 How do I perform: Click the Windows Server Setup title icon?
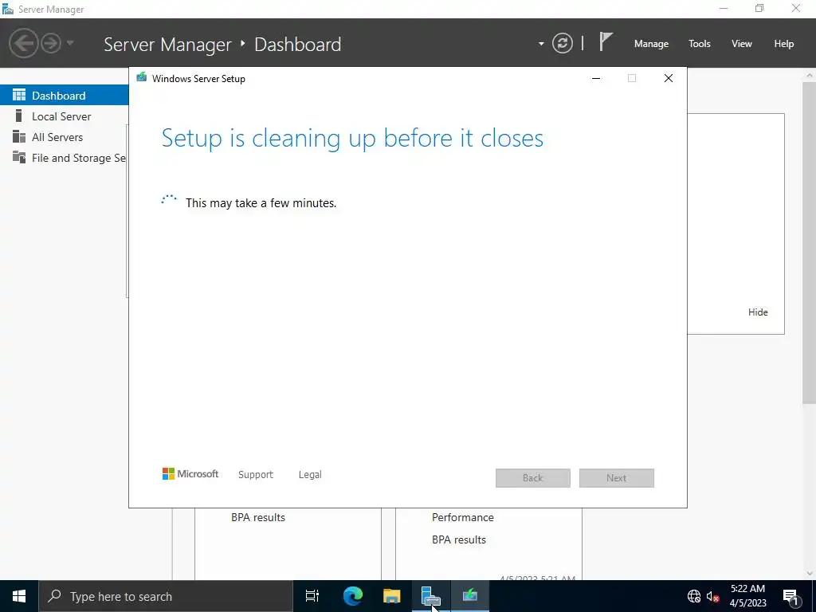point(142,77)
